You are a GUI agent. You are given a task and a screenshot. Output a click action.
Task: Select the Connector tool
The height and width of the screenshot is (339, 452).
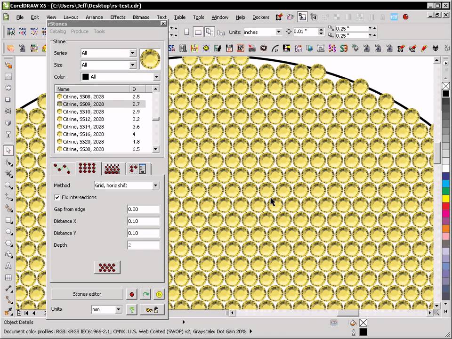pyautogui.click(x=8, y=300)
